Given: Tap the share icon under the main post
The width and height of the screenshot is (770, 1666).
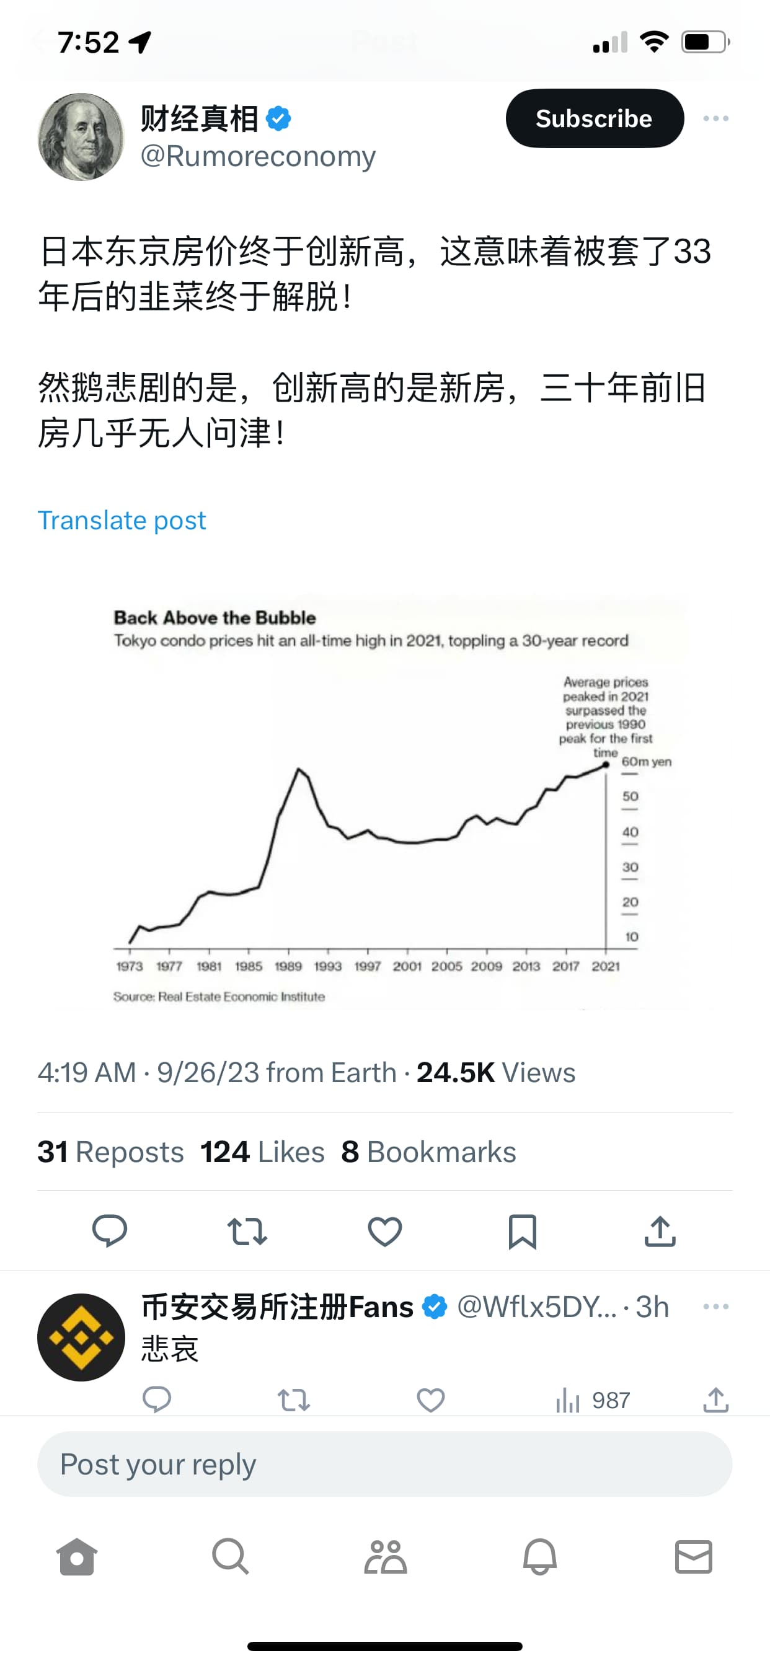Looking at the screenshot, I should pos(660,1231).
